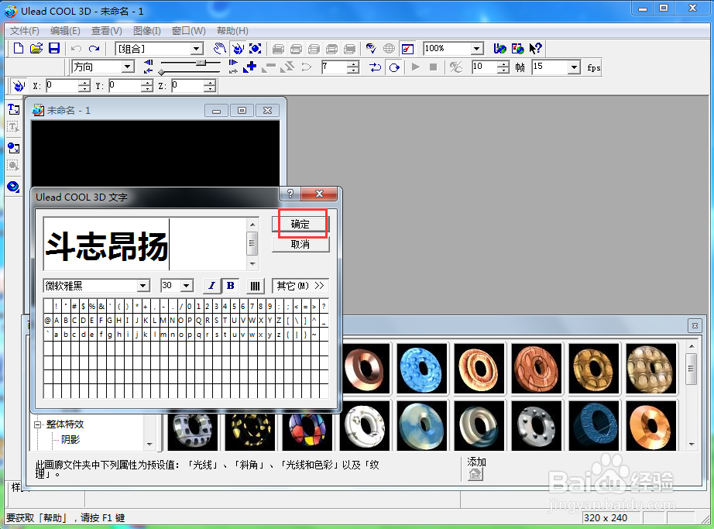This screenshot has height=529, width=714.
Task: Toggle Bold in text dialog
Action: pos(231,286)
